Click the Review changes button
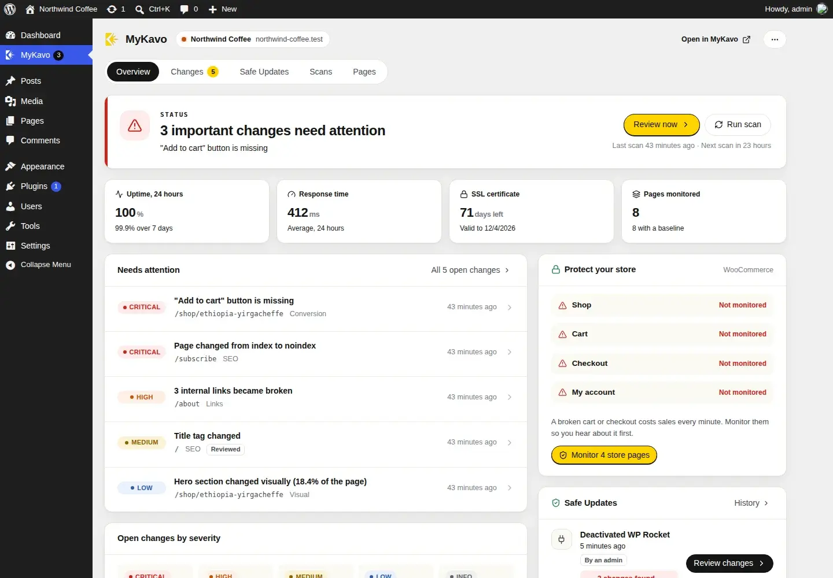Image resolution: width=833 pixels, height=578 pixels. click(x=729, y=563)
